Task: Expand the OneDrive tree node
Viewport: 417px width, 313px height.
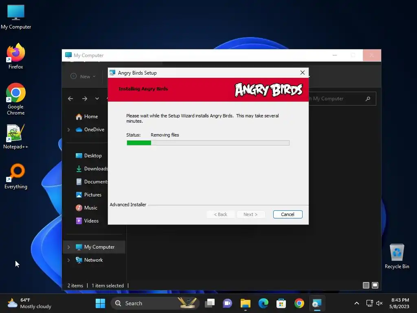Action: [68, 130]
